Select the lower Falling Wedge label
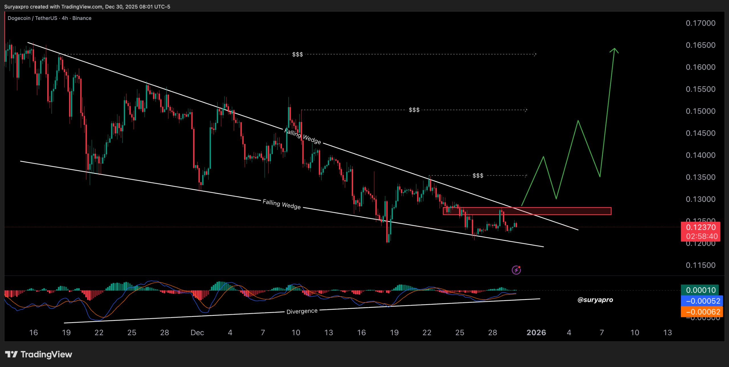Image resolution: width=729 pixels, height=367 pixels. click(282, 205)
